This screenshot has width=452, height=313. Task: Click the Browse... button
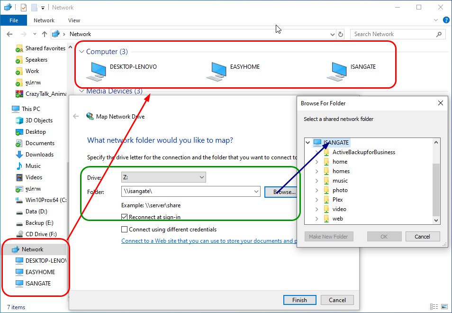pyautogui.click(x=280, y=192)
